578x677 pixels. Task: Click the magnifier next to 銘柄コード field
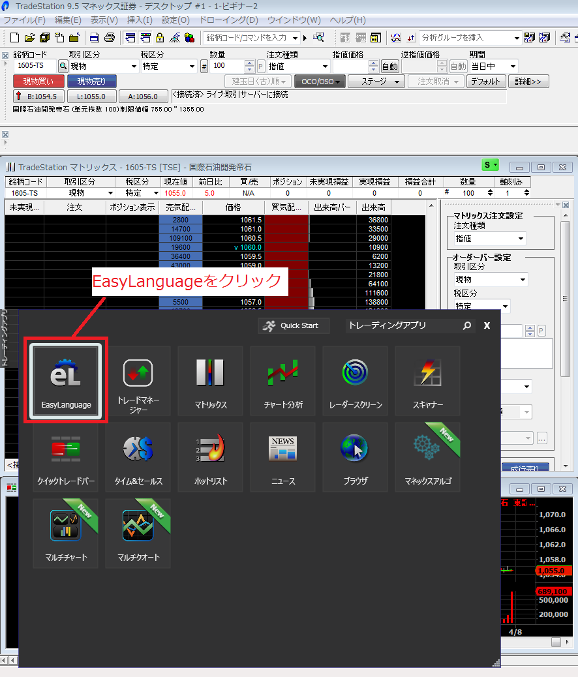coord(63,66)
